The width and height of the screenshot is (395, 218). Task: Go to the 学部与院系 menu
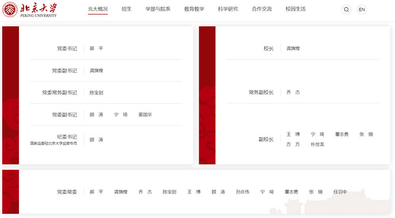[x=157, y=9]
